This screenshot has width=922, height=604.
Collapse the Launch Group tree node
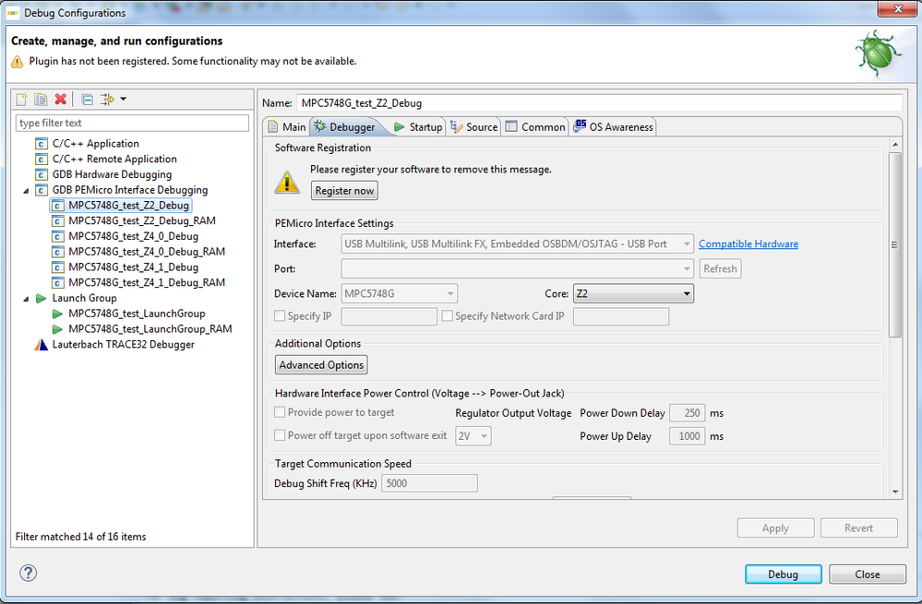tap(26, 299)
